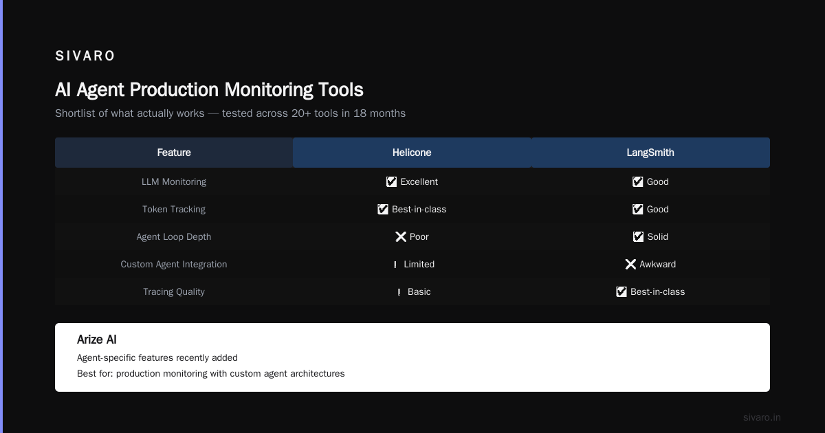This screenshot has width=825, height=433.
Task: Click the Tracing Quality row label
Action: (x=174, y=291)
